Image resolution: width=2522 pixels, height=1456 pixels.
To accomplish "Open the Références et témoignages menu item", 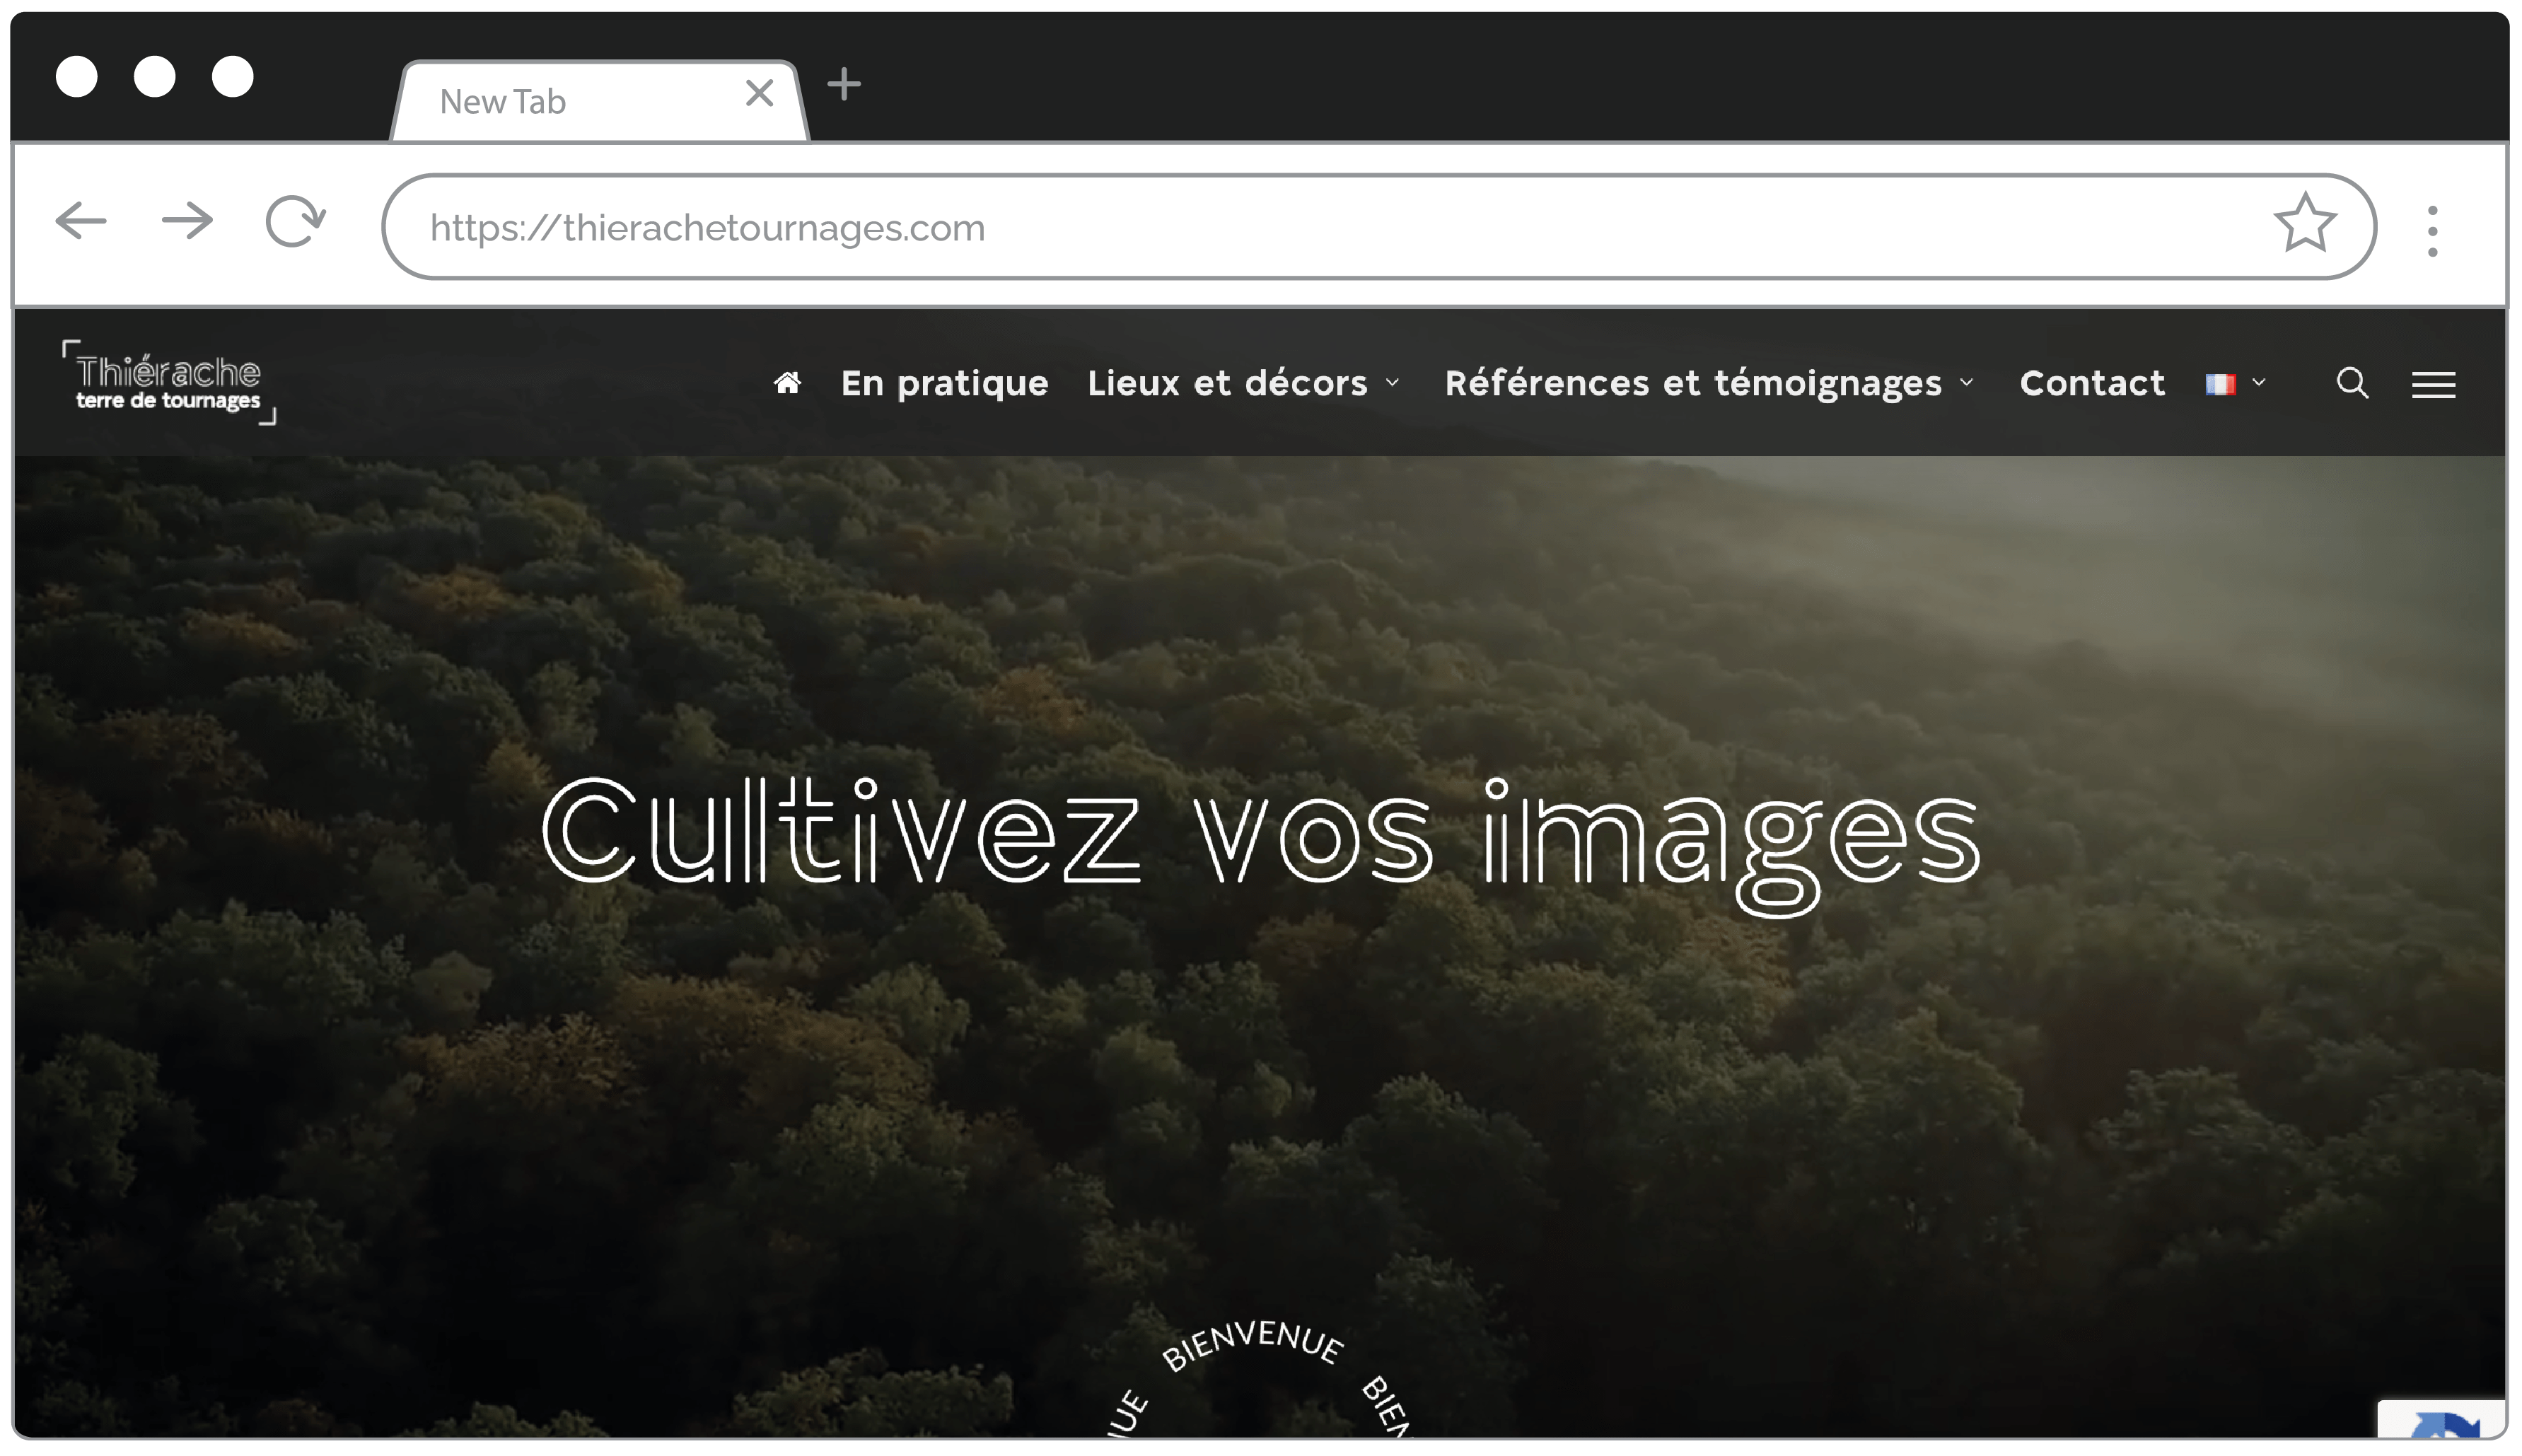I will click(x=1693, y=384).
